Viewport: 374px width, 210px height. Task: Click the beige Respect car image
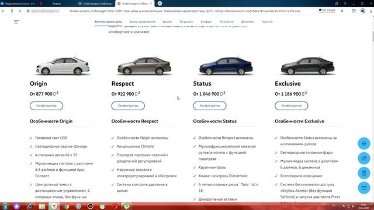(144, 66)
